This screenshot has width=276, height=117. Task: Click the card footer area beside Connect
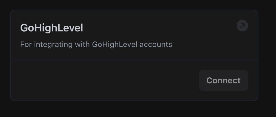pyautogui.click(x=104, y=80)
